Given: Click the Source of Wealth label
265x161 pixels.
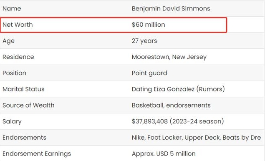Looking at the screenshot, I should click(x=28, y=105).
